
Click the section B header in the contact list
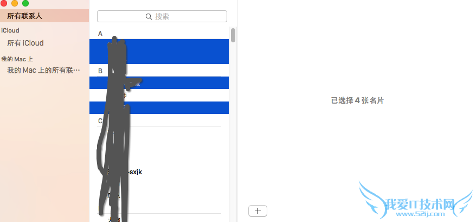[100, 71]
